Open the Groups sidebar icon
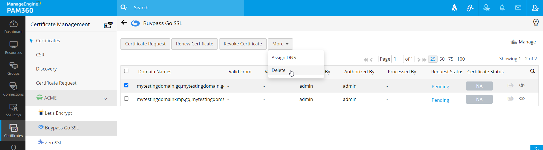Screen dimensions: 543x150 click(x=13, y=69)
